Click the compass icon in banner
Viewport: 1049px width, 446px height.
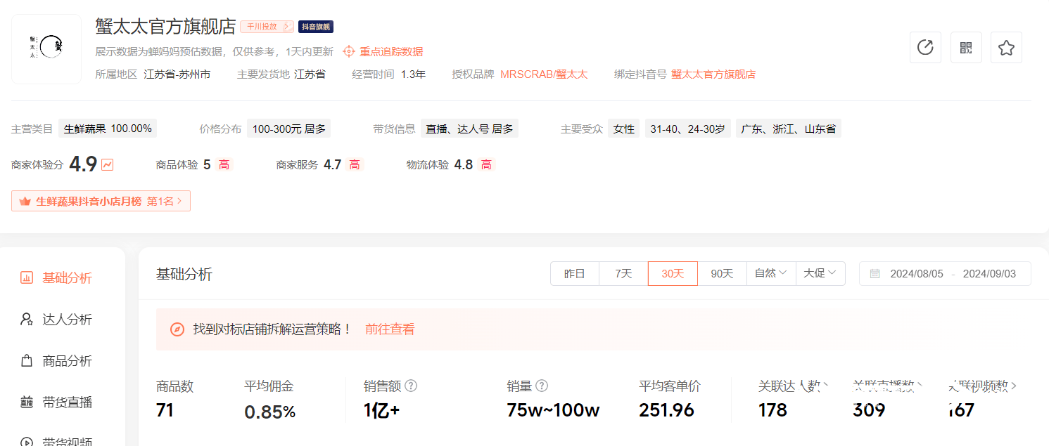point(177,329)
